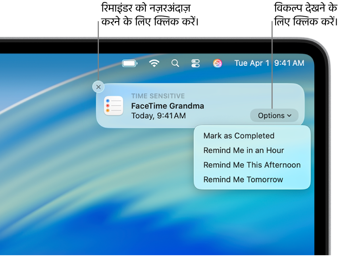
Task: Click the FaceTime Grandma reminder title
Action: coord(168,106)
